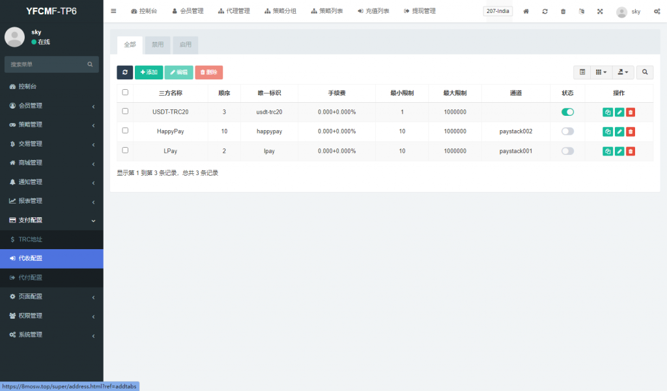Screen dimensions: 667x391
Task: Switch to the 禁用 tab
Action: (x=158, y=45)
